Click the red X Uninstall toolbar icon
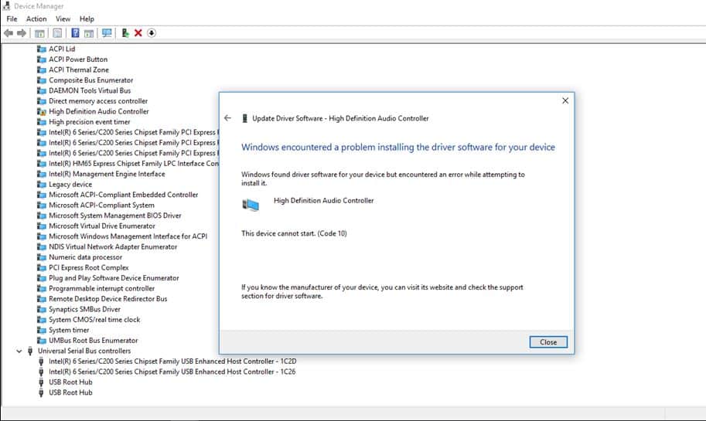This screenshot has height=421, width=706. point(138,33)
